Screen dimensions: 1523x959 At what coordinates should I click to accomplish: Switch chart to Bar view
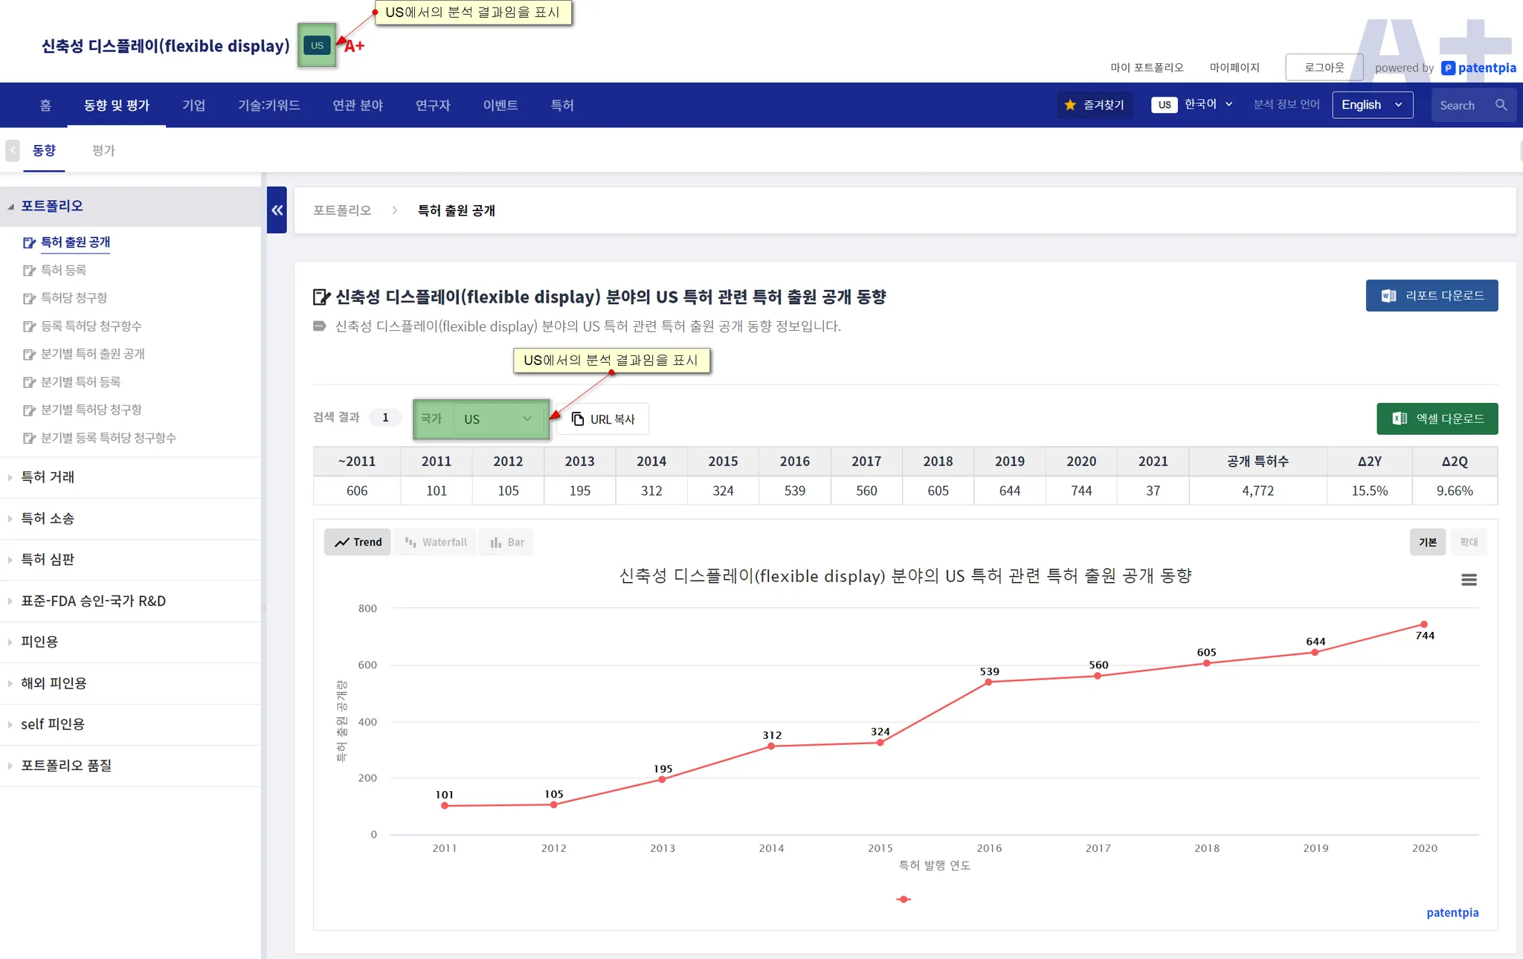point(507,542)
